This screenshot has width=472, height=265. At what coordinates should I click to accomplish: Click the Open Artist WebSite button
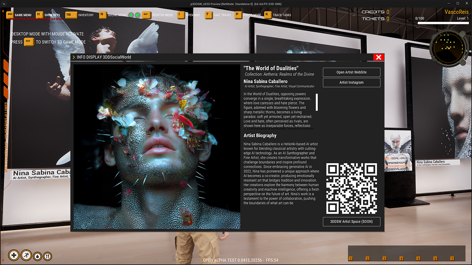point(351,72)
